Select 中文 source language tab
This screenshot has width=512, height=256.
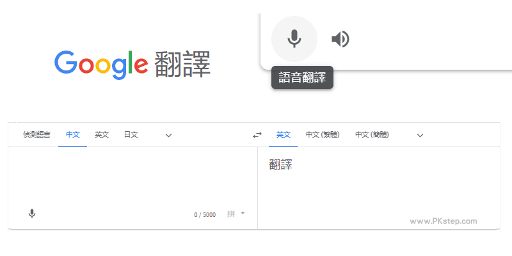point(73,135)
